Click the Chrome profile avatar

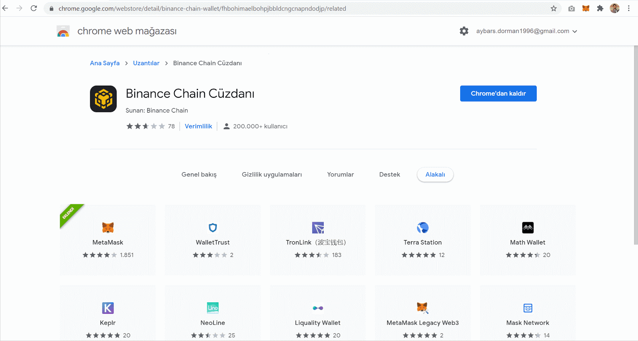point(614,8)
